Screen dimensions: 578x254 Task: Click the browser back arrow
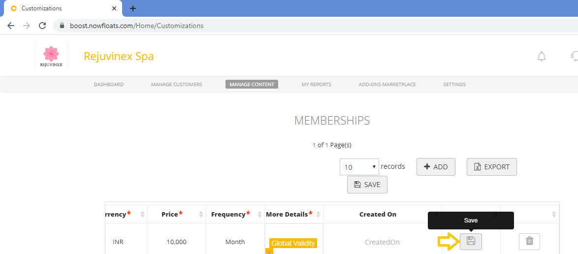[x=11, y=26]
